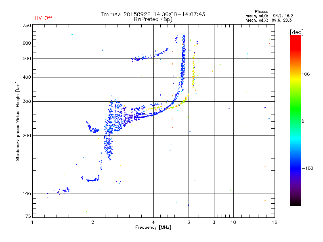Click the colorbar tick label "0"

[x=303, y=121]
